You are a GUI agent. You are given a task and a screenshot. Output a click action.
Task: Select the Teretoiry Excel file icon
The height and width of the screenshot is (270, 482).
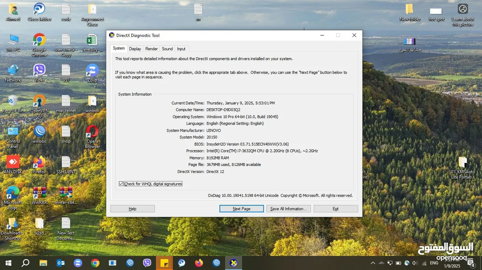pyautogui.click(x=92, y=42)
